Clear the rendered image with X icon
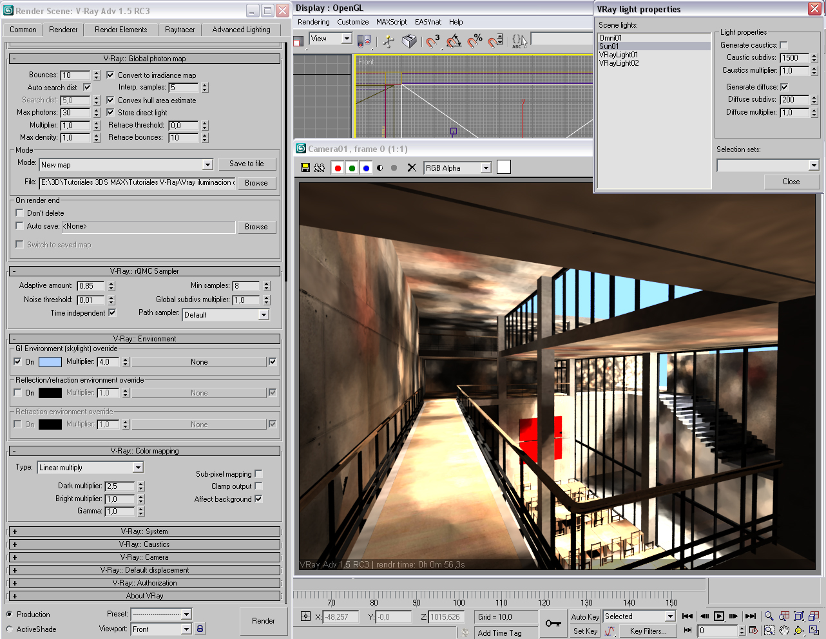826x639 pixels. click(x=412, y=167)
